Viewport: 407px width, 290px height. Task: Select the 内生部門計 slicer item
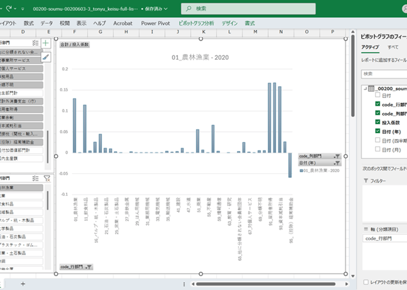[21, 93]
